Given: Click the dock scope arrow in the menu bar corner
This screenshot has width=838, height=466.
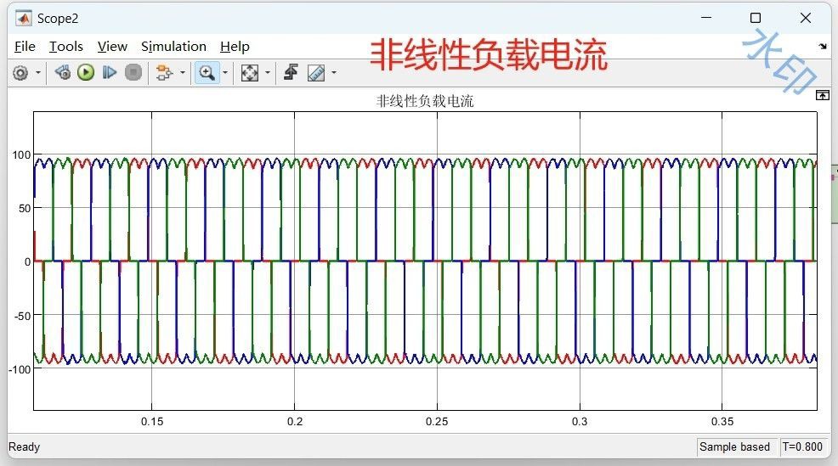Looking at the screenshot, I should point(823,47).
